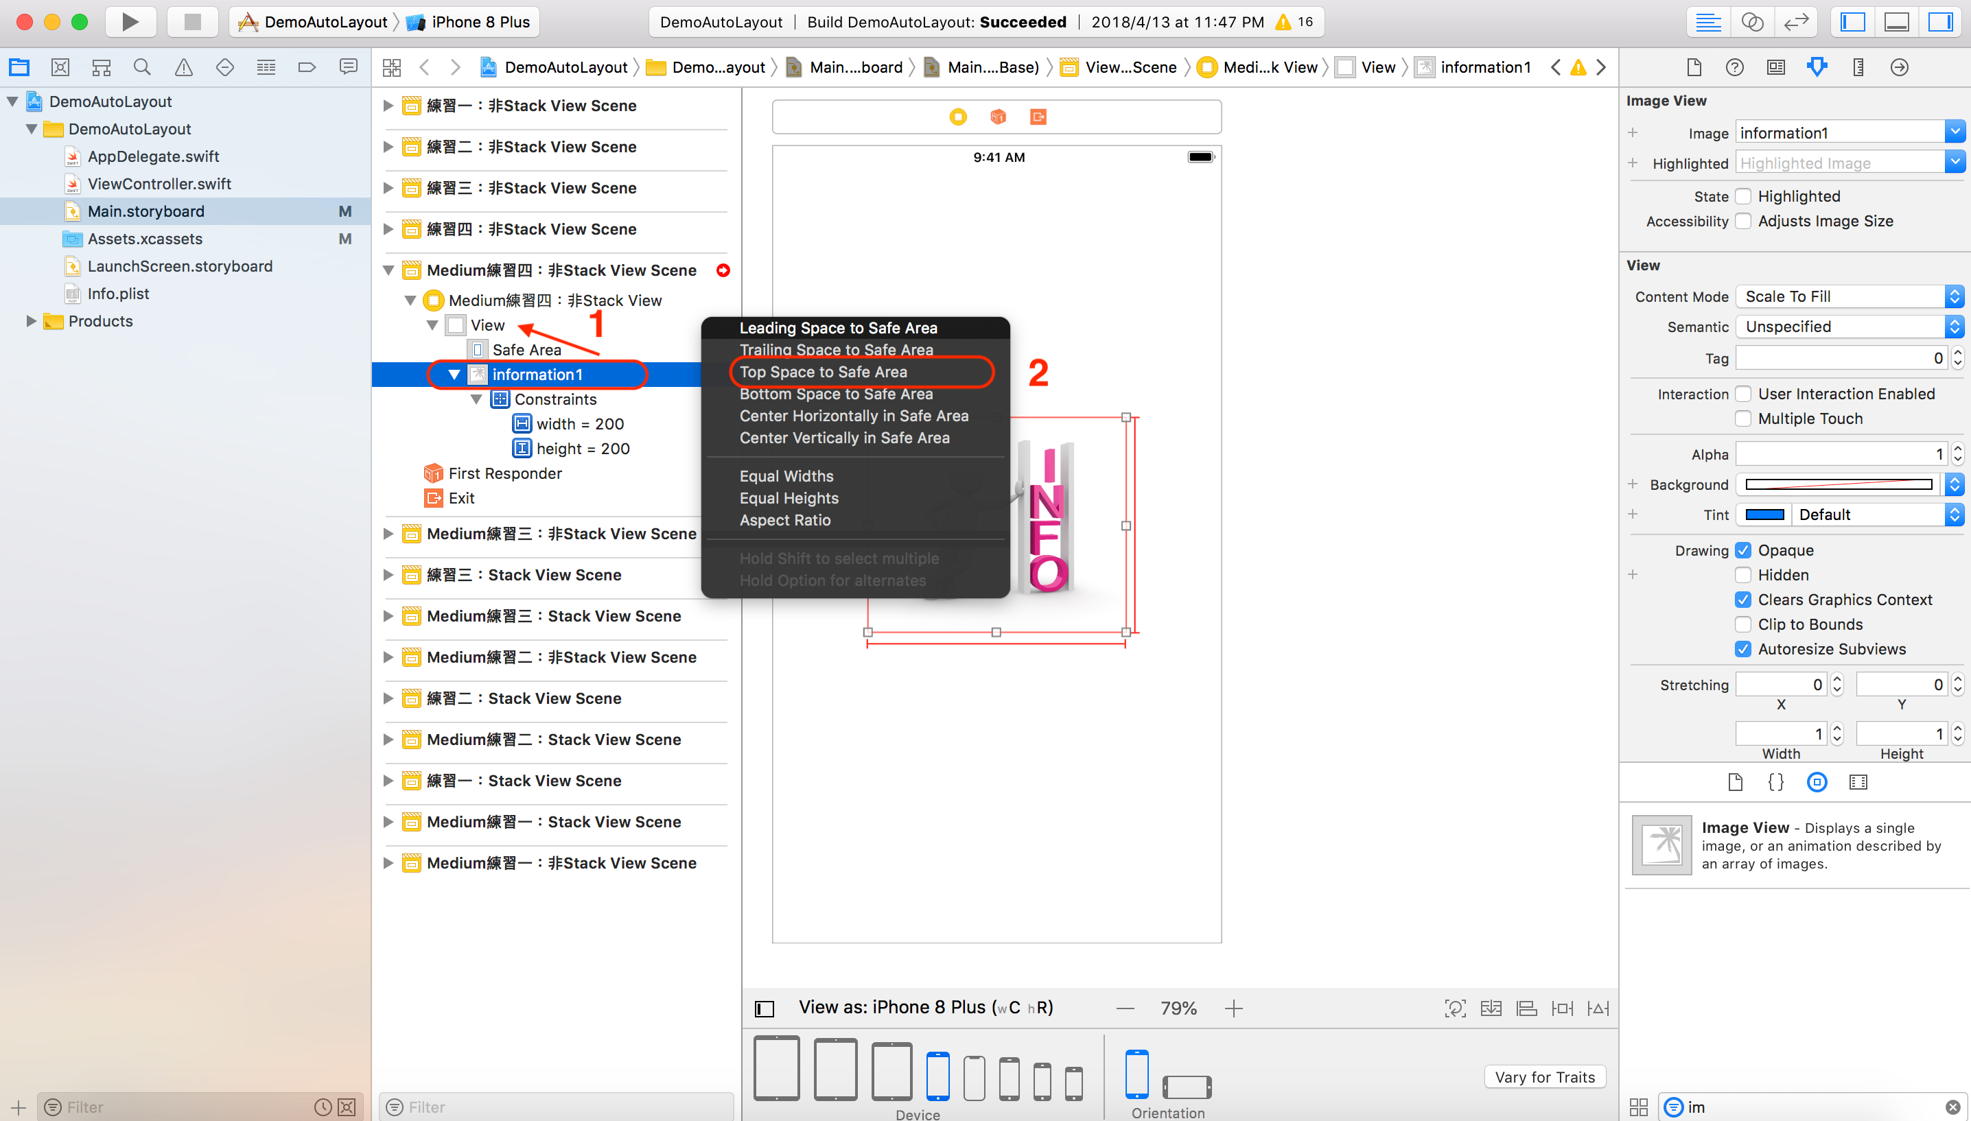Go back in editor history

tap(424, 67)
